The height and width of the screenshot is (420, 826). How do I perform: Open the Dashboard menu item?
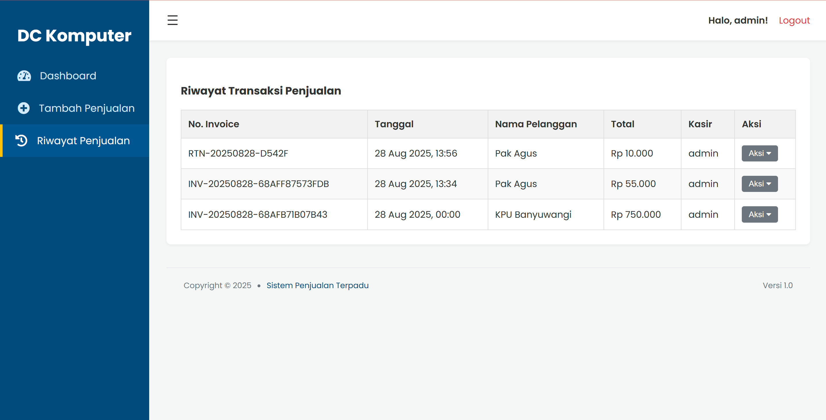(74, 76)
